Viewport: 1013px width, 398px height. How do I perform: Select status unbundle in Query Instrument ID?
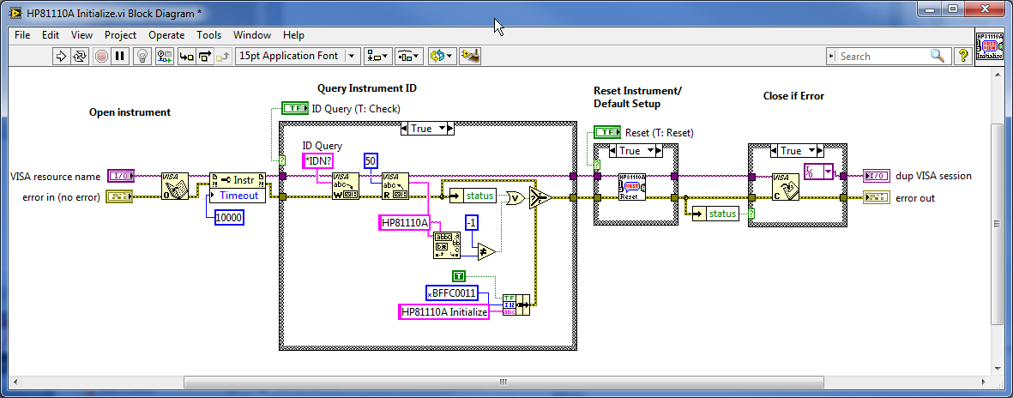point(473,195)
